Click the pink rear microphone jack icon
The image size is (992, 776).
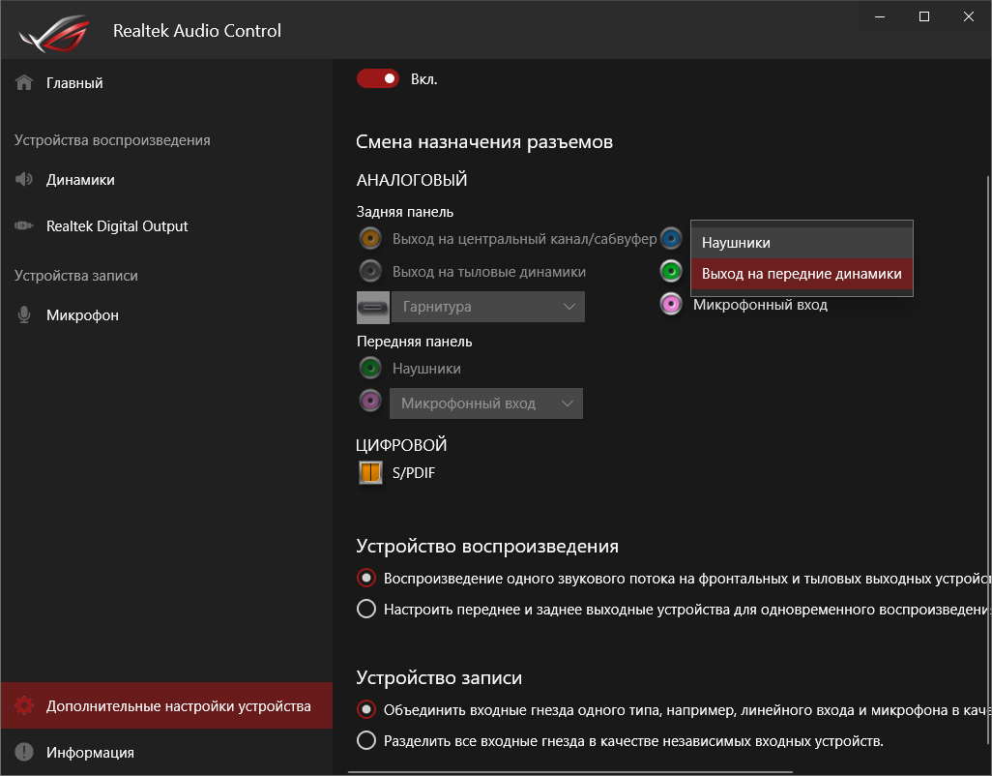(671, 305)
